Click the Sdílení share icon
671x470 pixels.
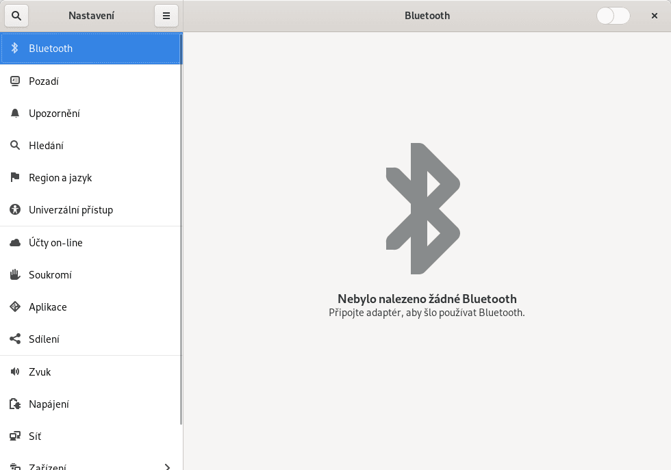(x=15, y=339)
